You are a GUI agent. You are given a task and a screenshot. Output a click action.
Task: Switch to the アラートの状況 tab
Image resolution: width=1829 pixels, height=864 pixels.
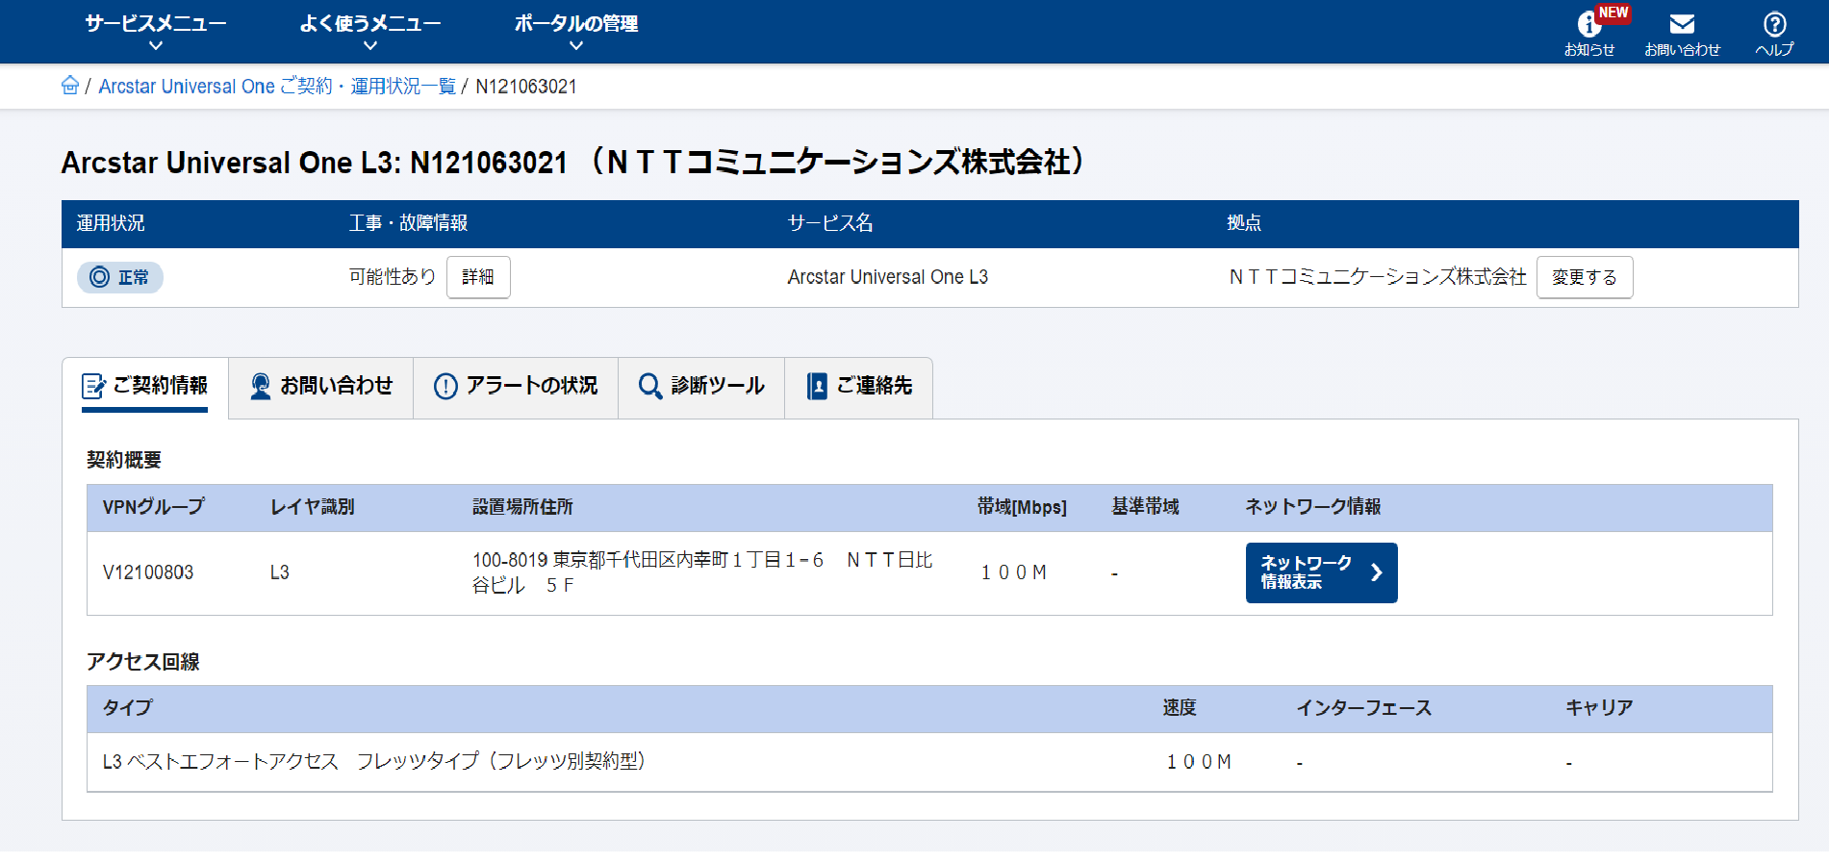pos(516,388)
